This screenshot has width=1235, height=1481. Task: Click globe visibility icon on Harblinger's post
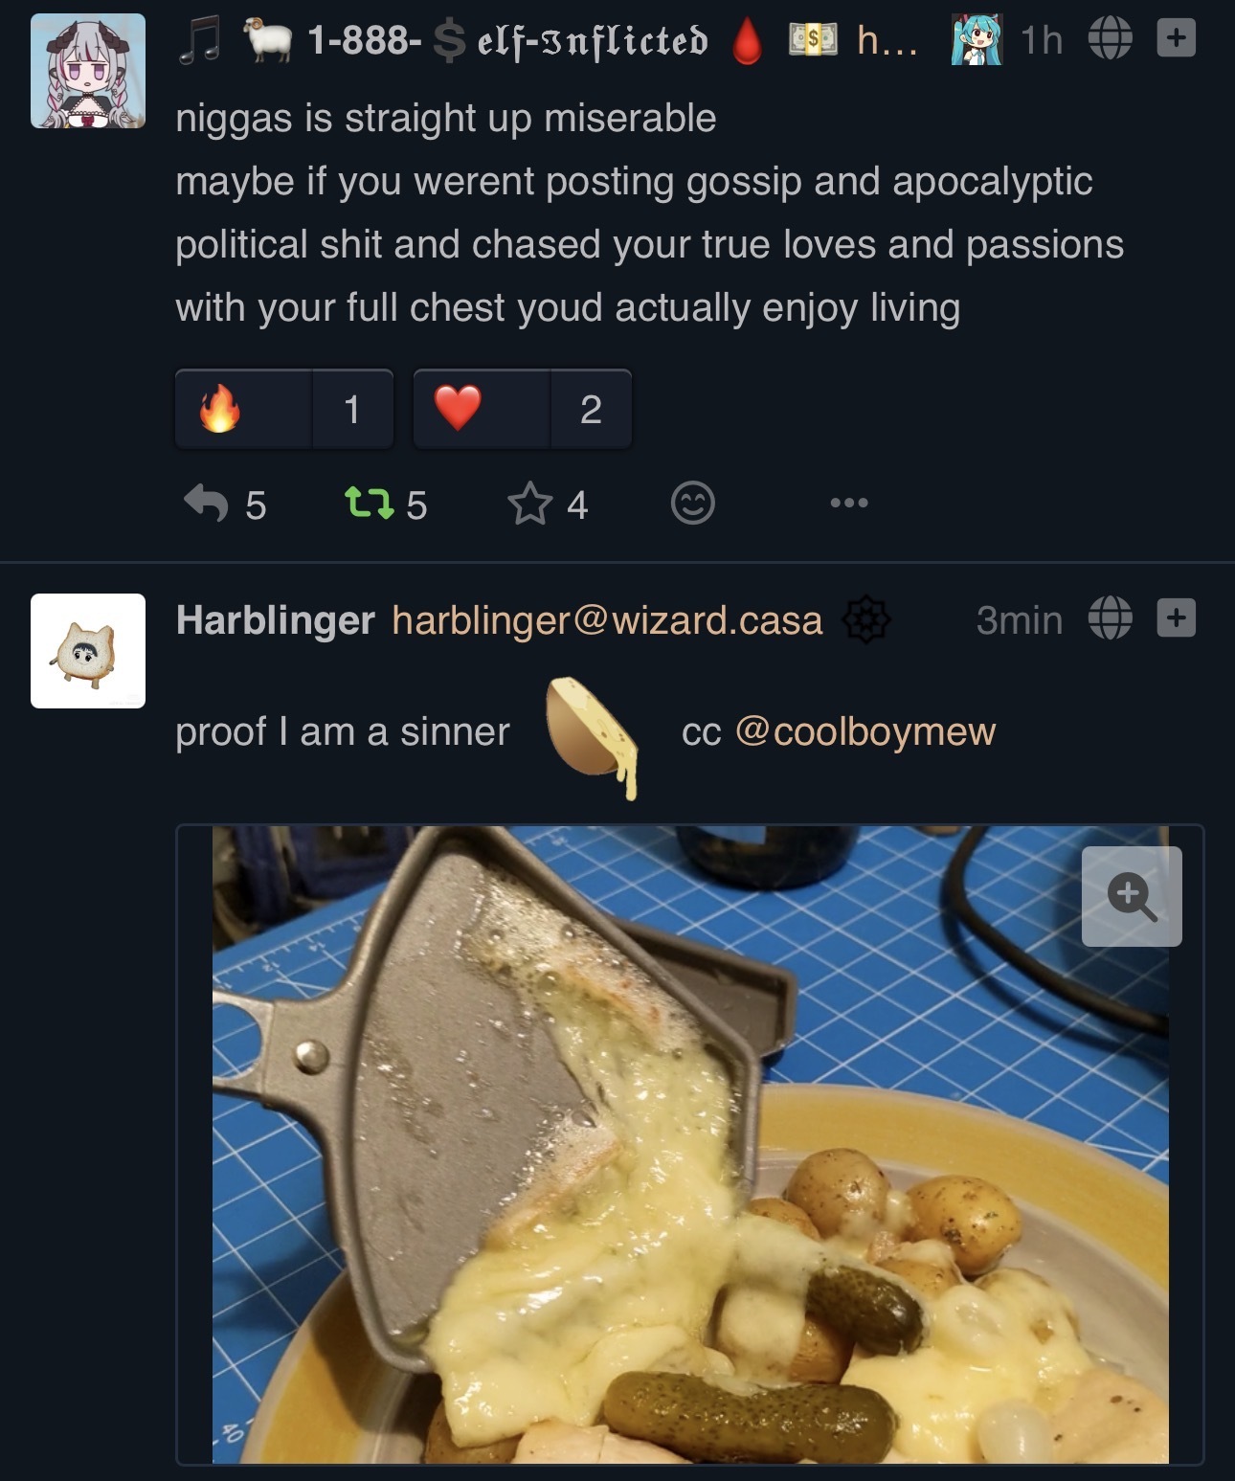(x=1110, y=618)
